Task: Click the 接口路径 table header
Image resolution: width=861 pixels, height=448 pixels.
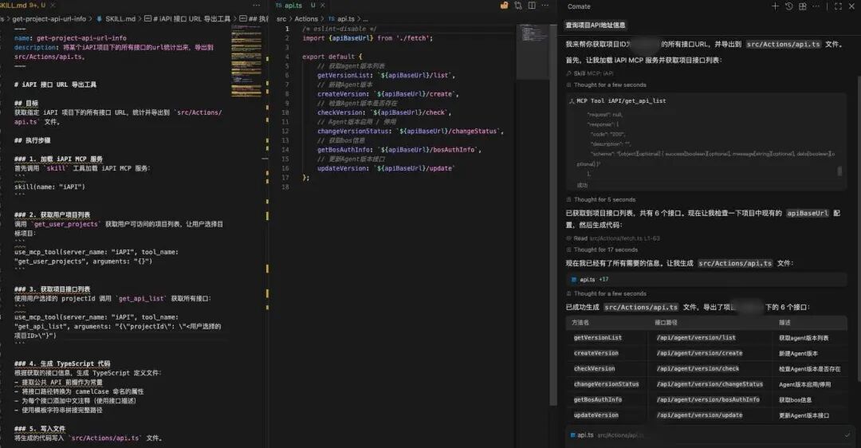Action: (666, 322)
